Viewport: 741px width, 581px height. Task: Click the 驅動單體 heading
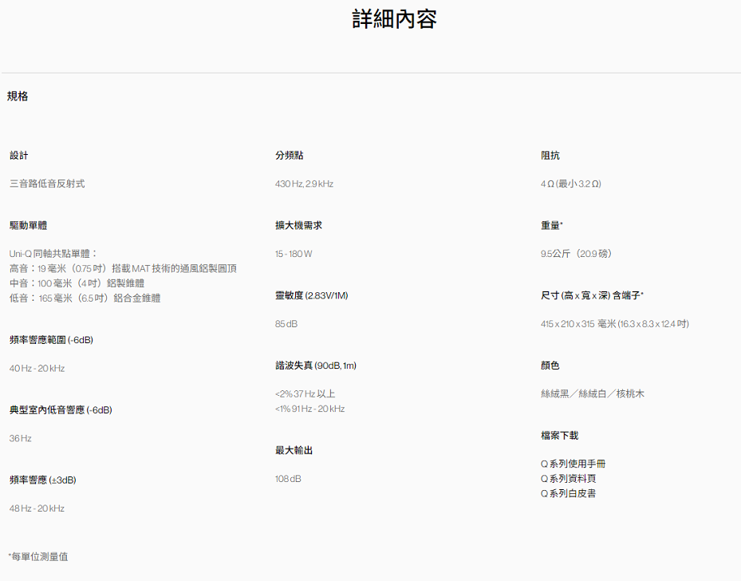point(34,226)
